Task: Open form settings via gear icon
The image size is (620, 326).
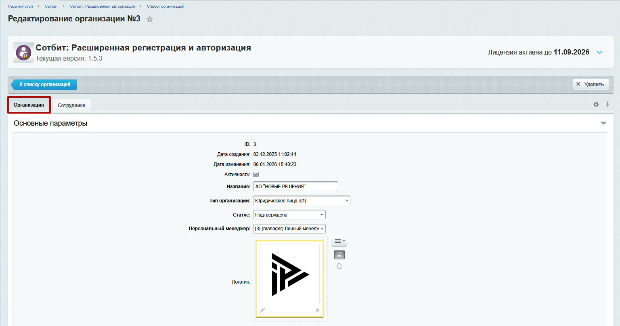Action: [596, 105]
